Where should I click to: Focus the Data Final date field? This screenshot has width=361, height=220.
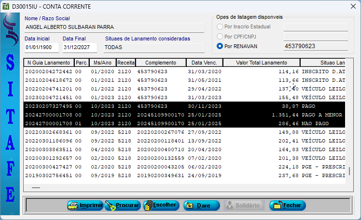point(80,48)
